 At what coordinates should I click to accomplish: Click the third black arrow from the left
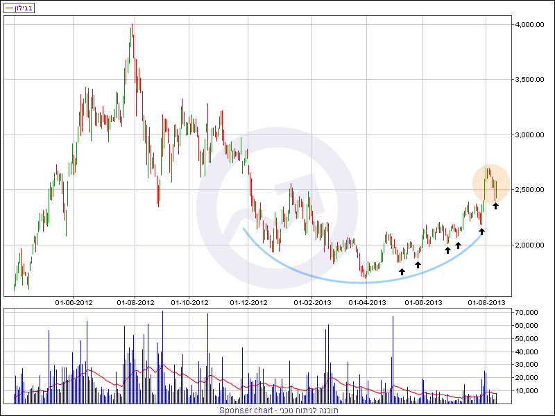[447, 250]
